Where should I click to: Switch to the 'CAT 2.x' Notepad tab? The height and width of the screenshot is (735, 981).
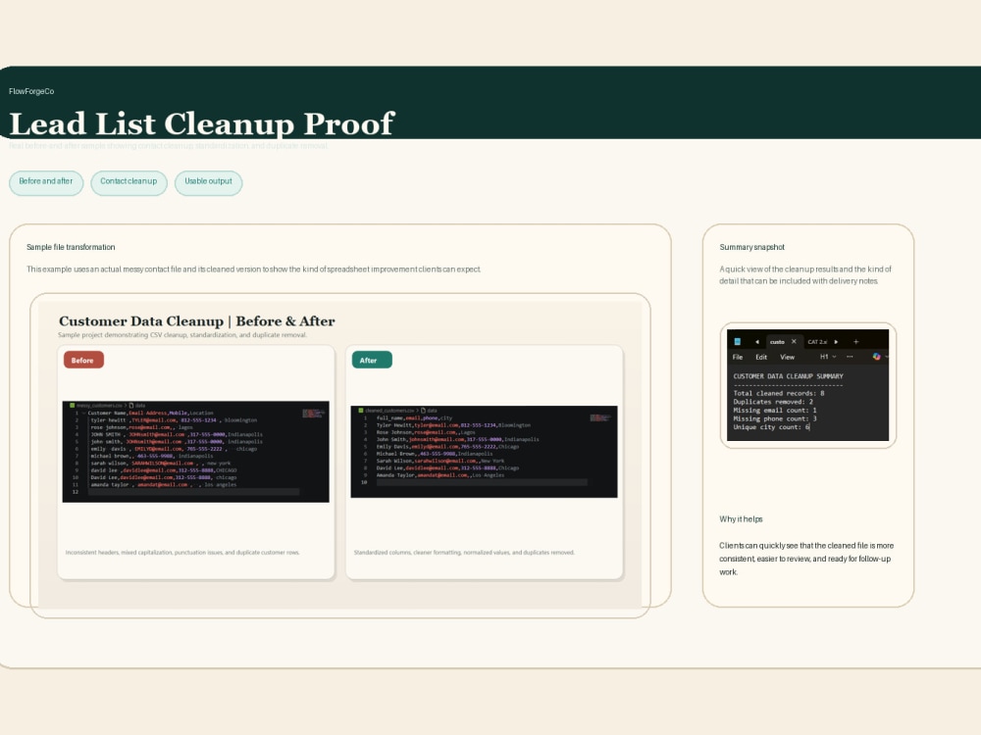click(x=817, y=342)
